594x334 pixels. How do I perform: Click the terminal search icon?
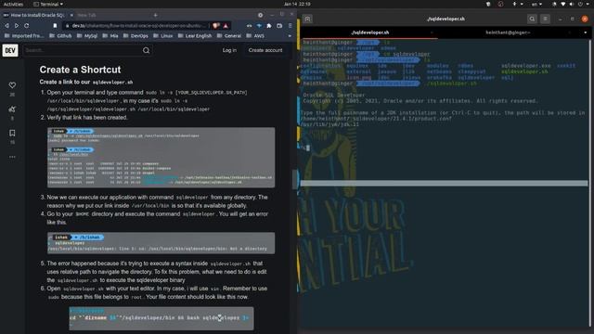coord(532,19)
